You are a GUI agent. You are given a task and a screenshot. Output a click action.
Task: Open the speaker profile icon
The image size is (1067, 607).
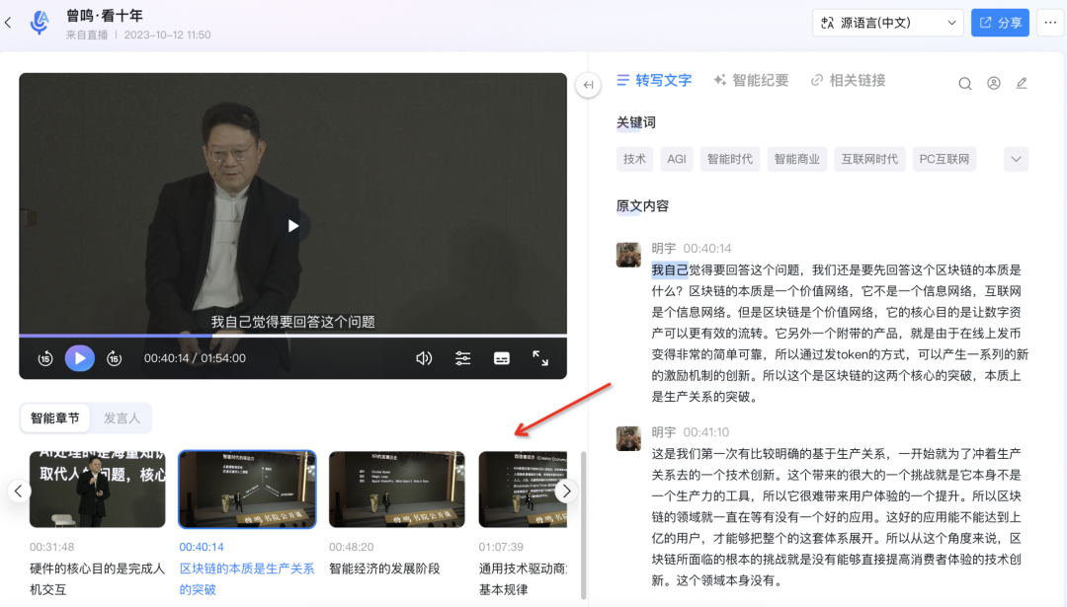click(x=994, y=83)
